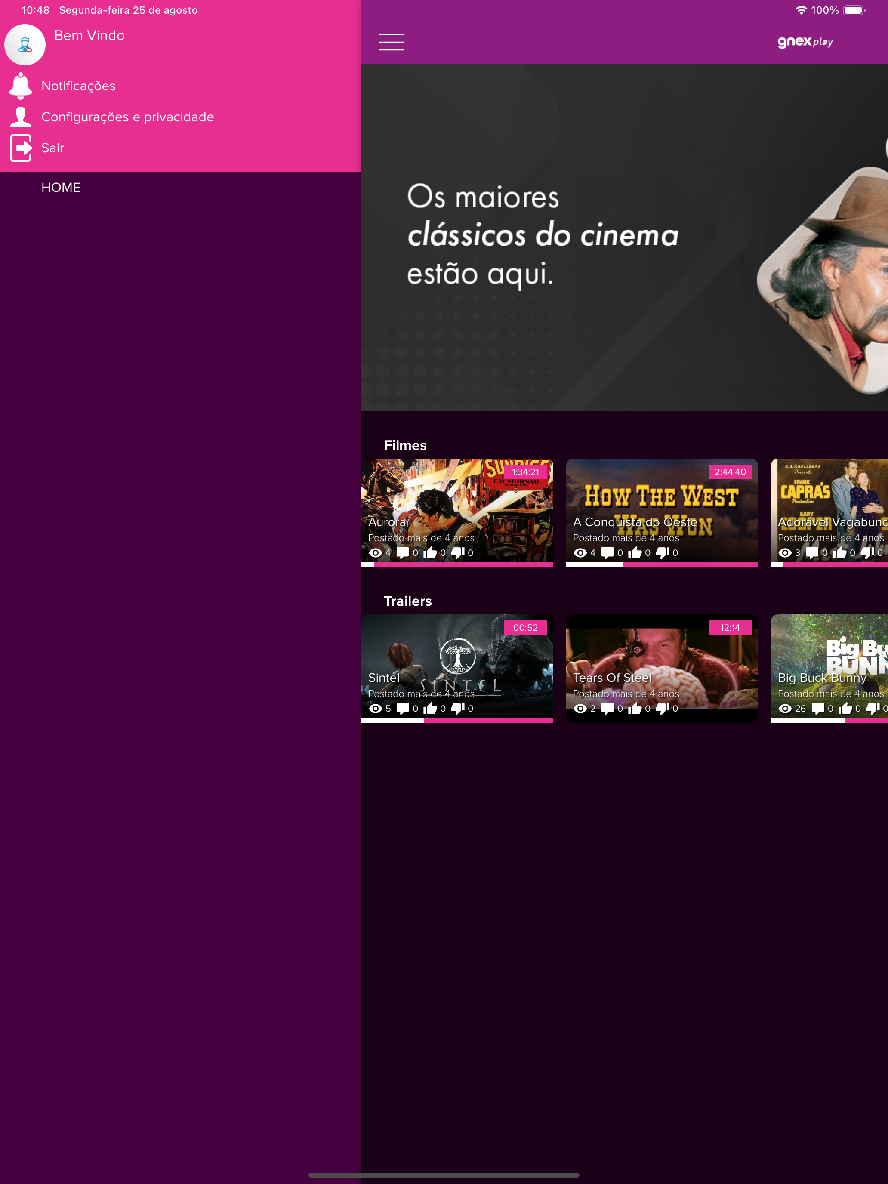Open the gnex play logo
888x1184 pixels.
805,42
